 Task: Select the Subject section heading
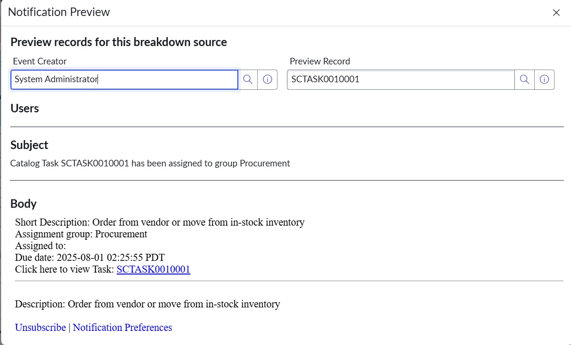click(x=29, y=145)
